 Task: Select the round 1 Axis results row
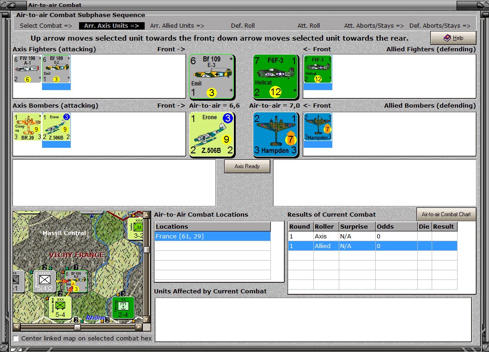coord(373,237)
